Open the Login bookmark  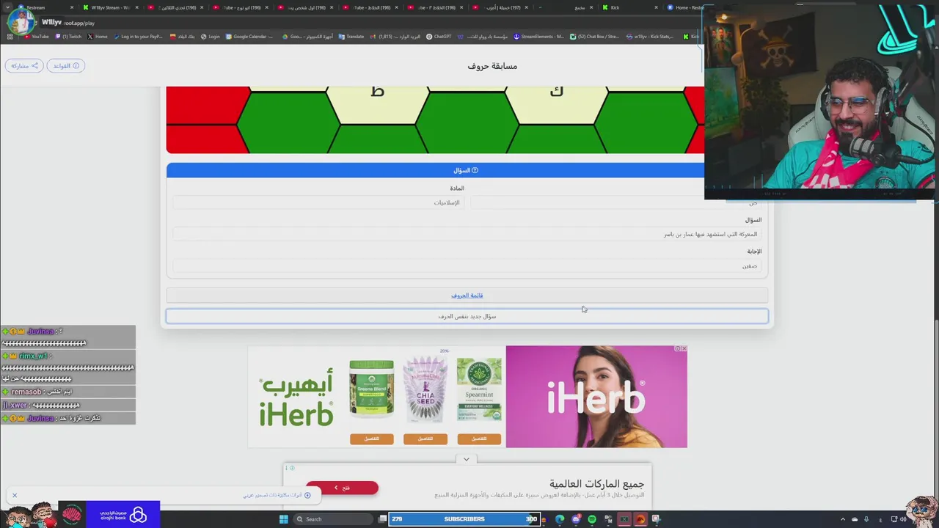point(211,37)
